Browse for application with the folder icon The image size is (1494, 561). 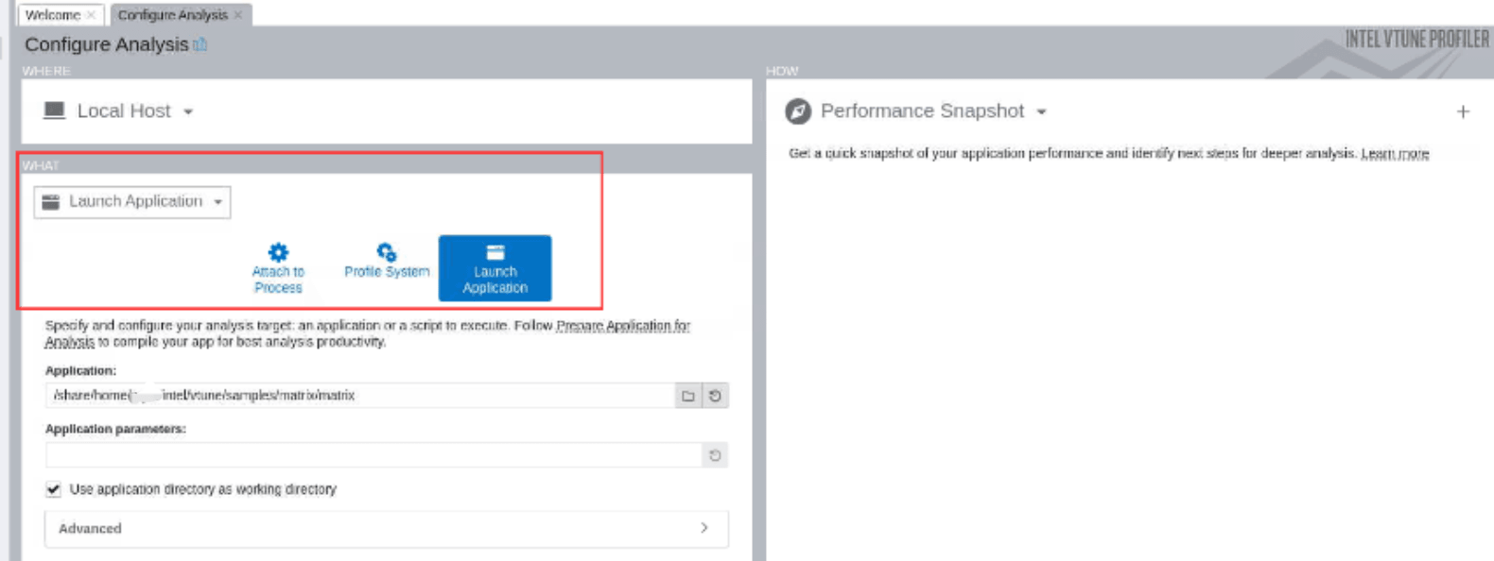click(688, 396)
